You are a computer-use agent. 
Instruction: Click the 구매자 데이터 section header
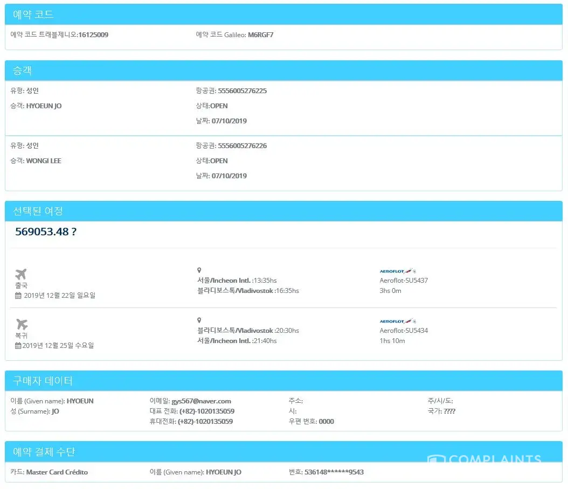[x=43, y=381]
